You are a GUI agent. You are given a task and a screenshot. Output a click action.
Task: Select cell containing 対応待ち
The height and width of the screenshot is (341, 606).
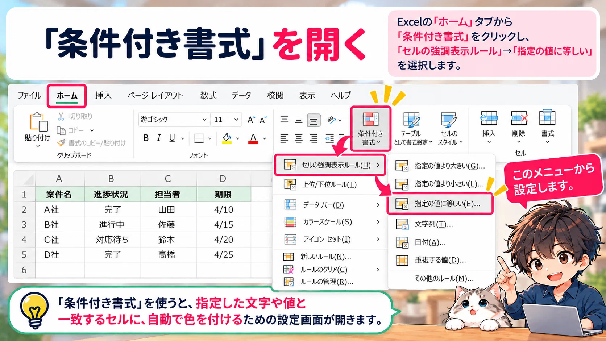click(112, 240)
